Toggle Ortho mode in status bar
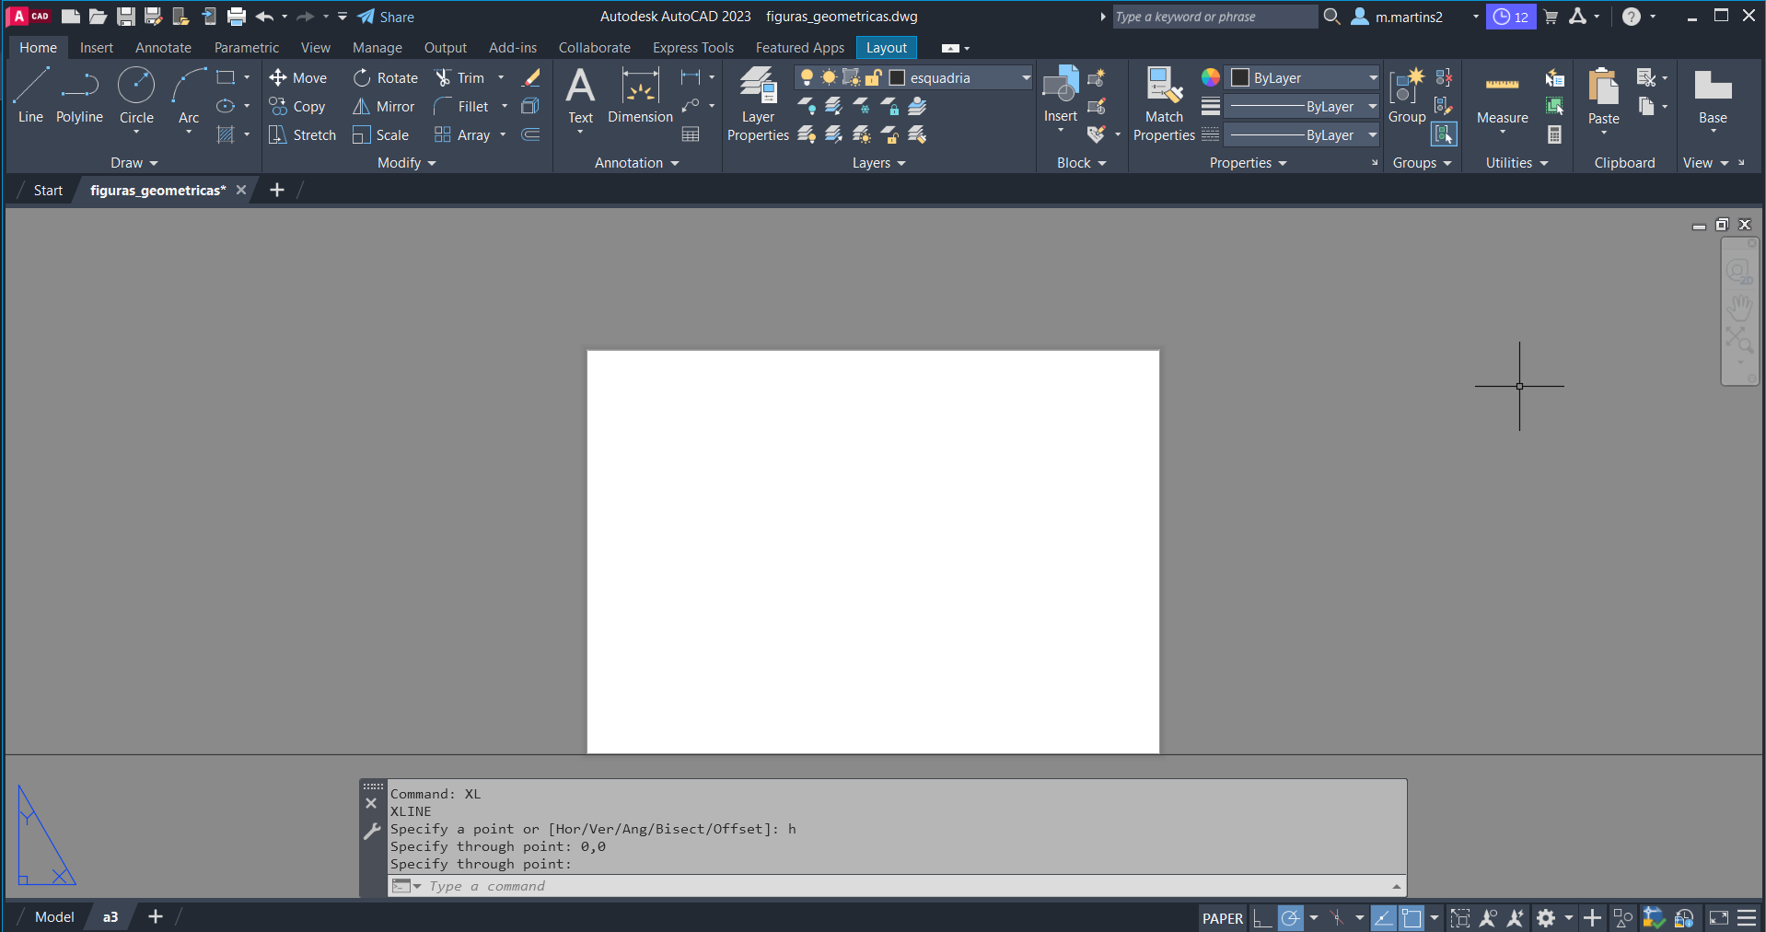Screen dimensions: 1766x932 click(x=1262, y=918)
